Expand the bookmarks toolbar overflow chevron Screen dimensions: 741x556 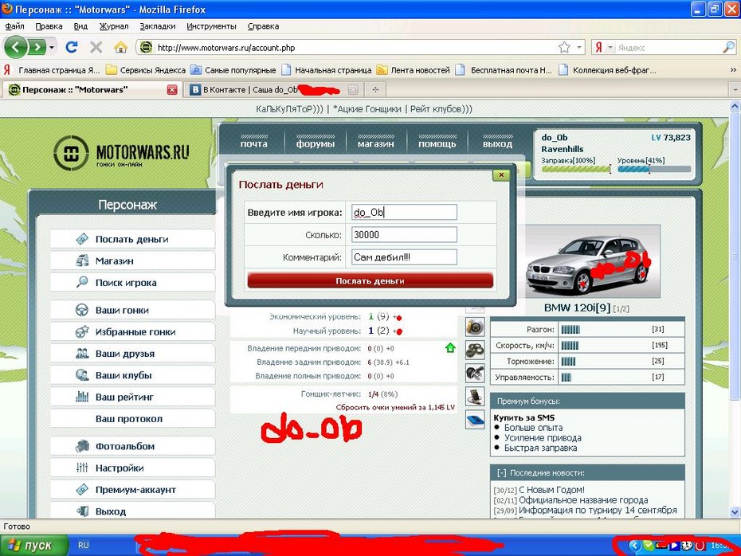tap(733, 70)
